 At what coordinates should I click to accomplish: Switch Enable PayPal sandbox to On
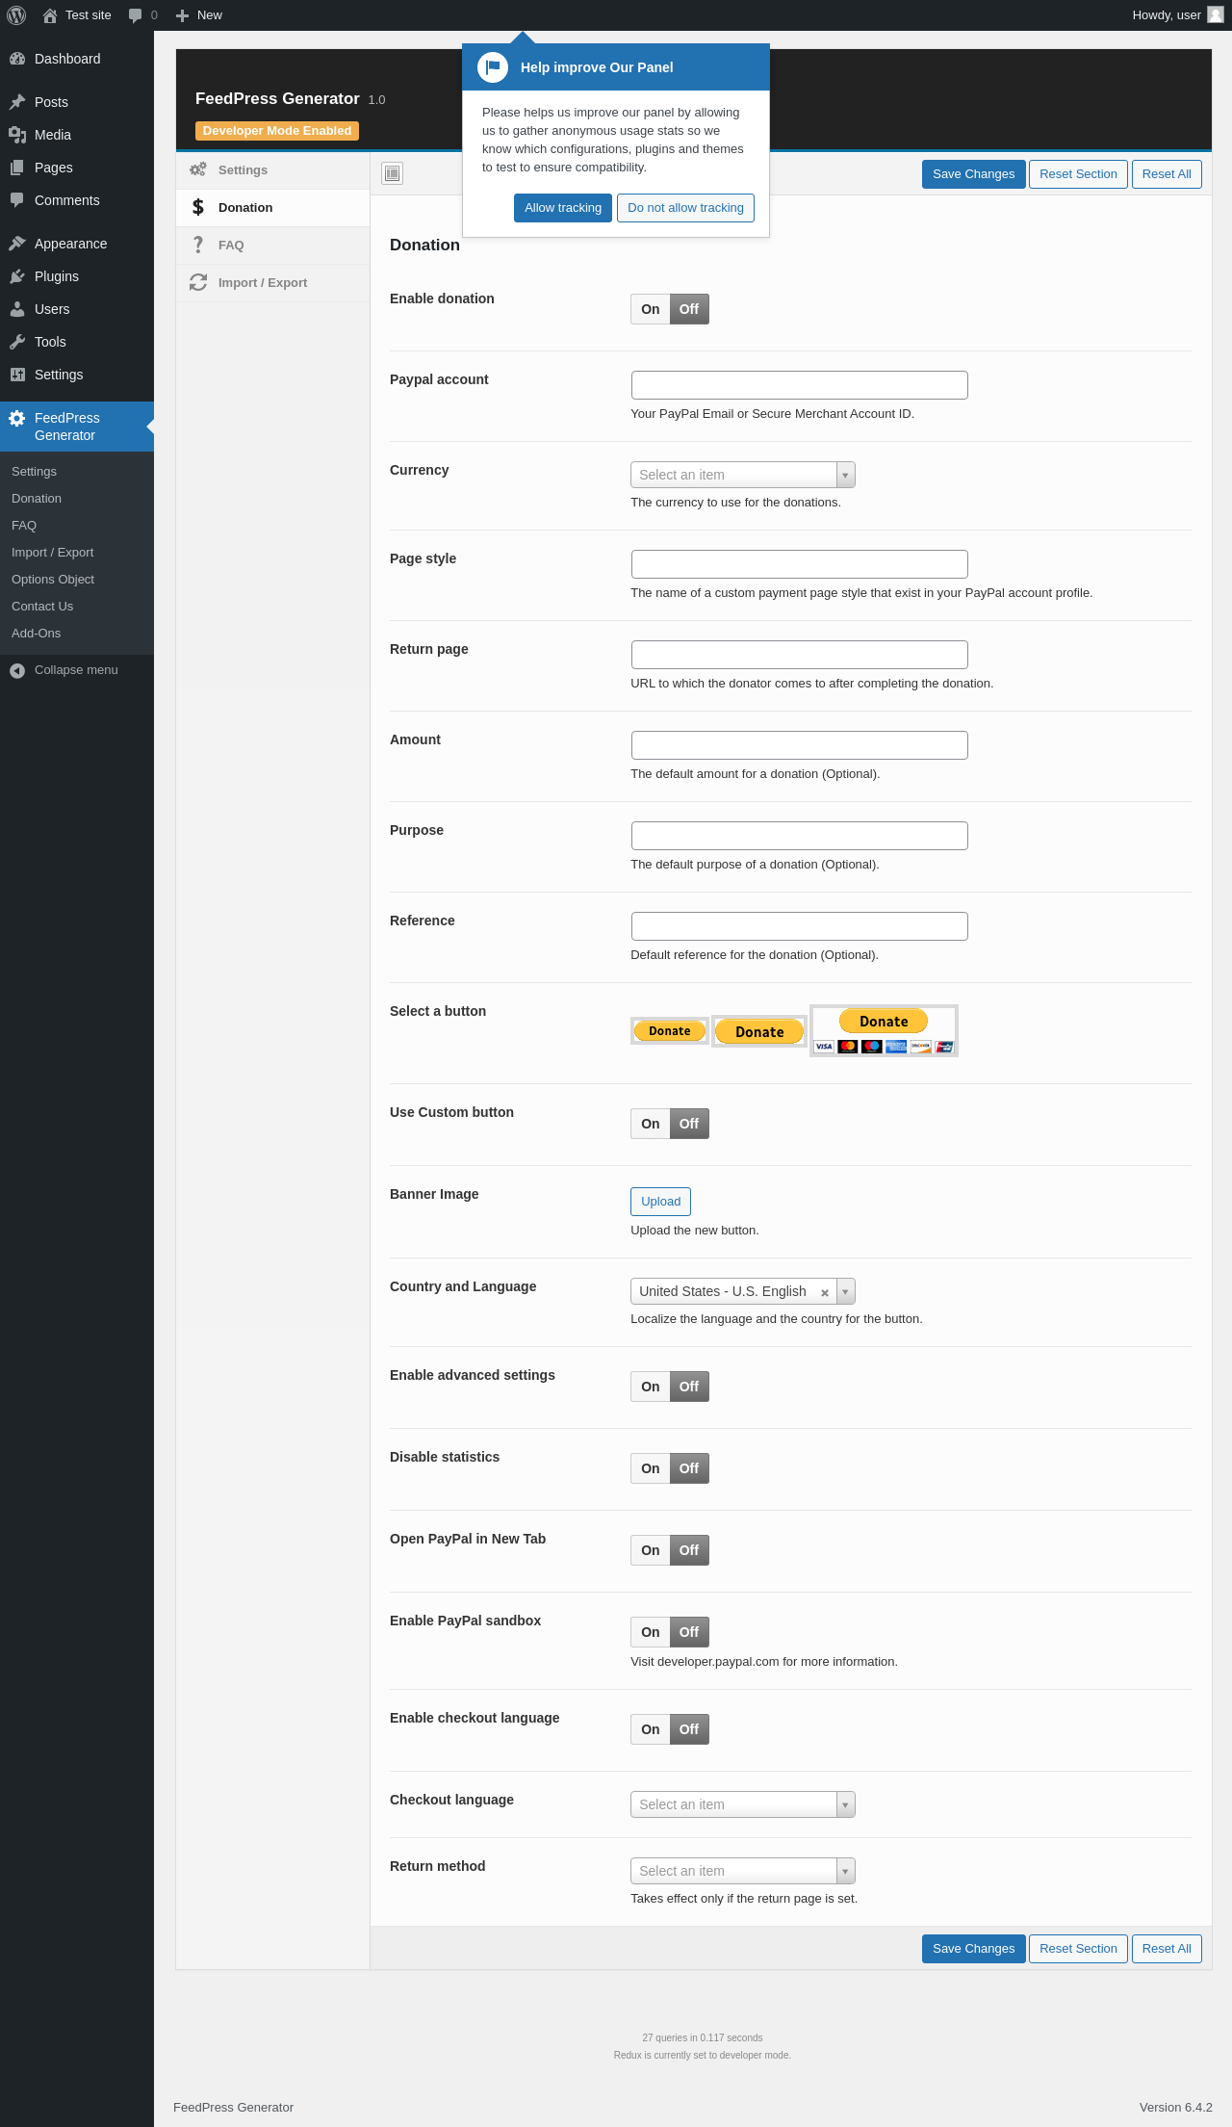(651, 1632)
